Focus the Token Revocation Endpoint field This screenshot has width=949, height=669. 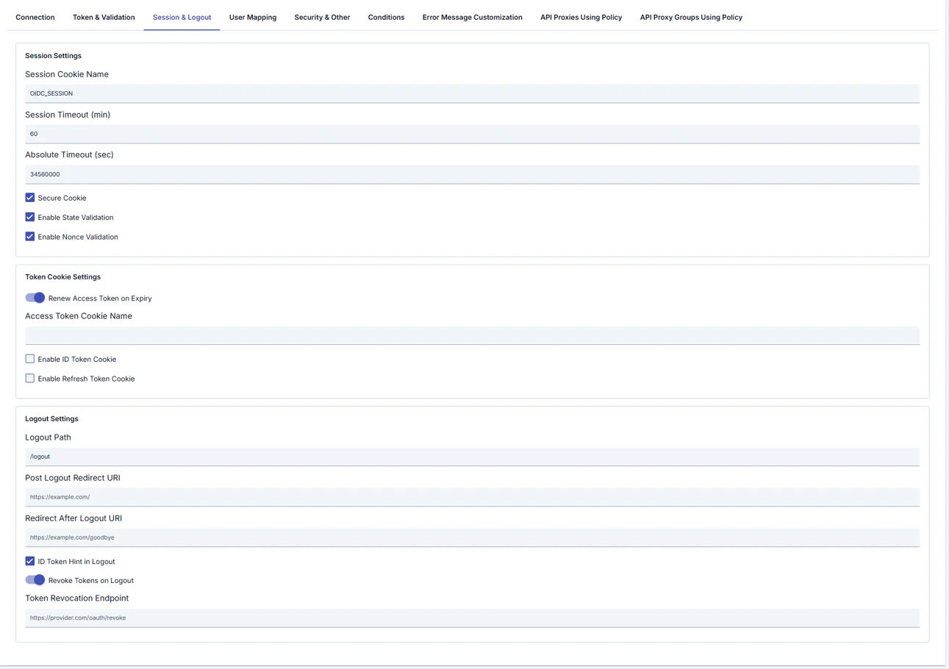tap(472, 618)
